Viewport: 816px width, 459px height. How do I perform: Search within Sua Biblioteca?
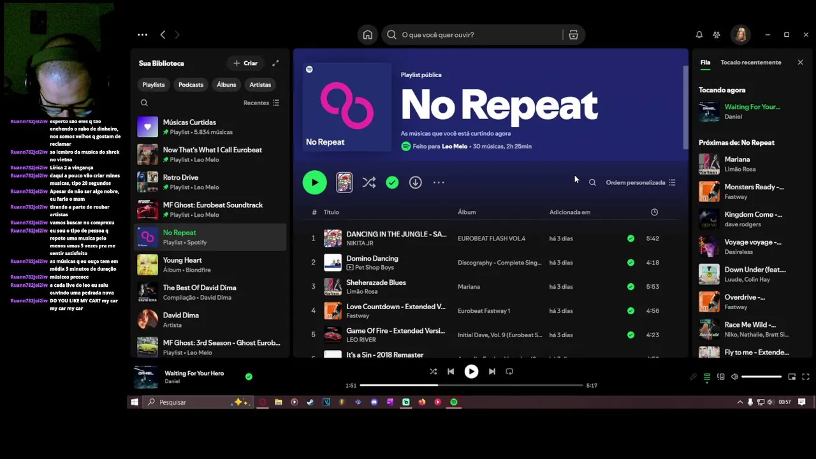[x=144, y=103]
